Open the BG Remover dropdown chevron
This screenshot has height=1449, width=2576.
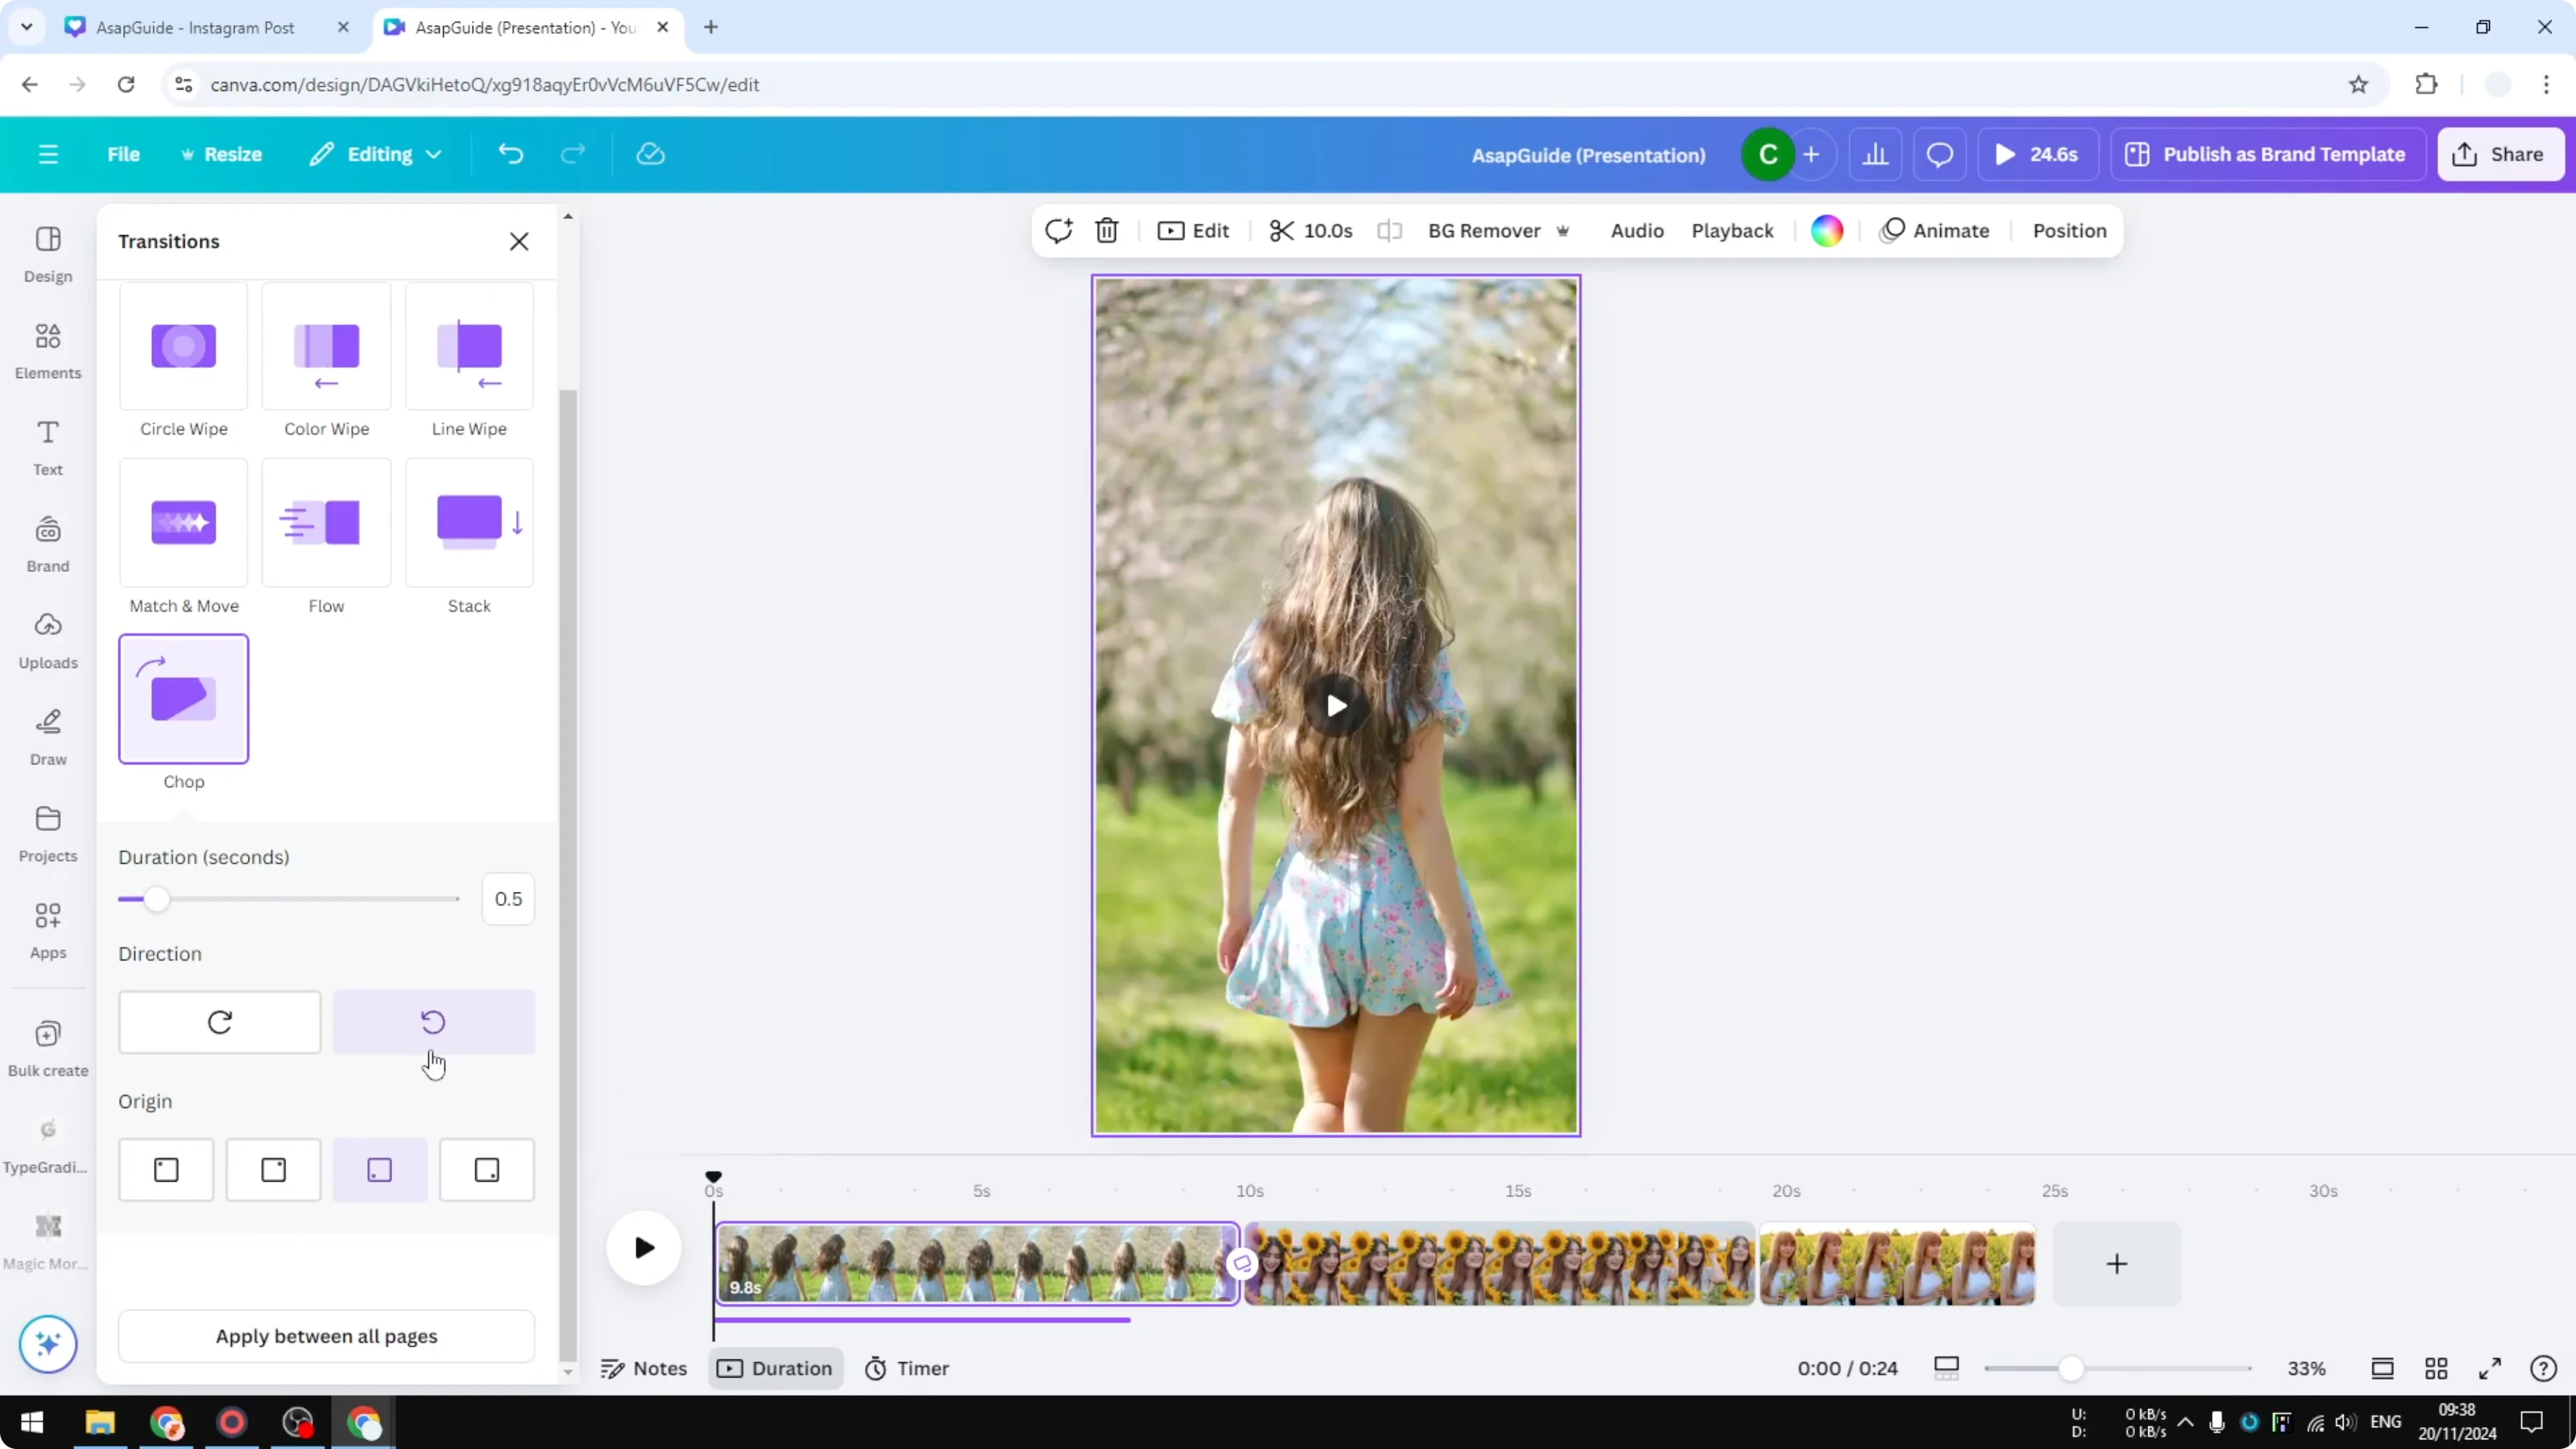click(1562, 230)
